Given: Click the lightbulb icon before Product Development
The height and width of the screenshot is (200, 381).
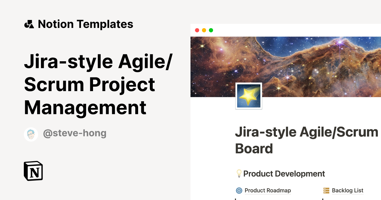Looking at the screenshot, I should click(x=239, y=173).
